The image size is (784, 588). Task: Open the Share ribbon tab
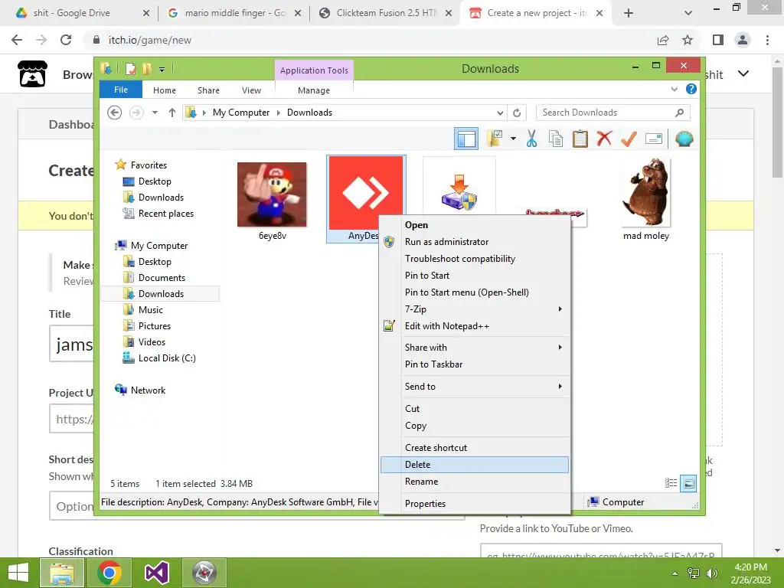(208, 90)
